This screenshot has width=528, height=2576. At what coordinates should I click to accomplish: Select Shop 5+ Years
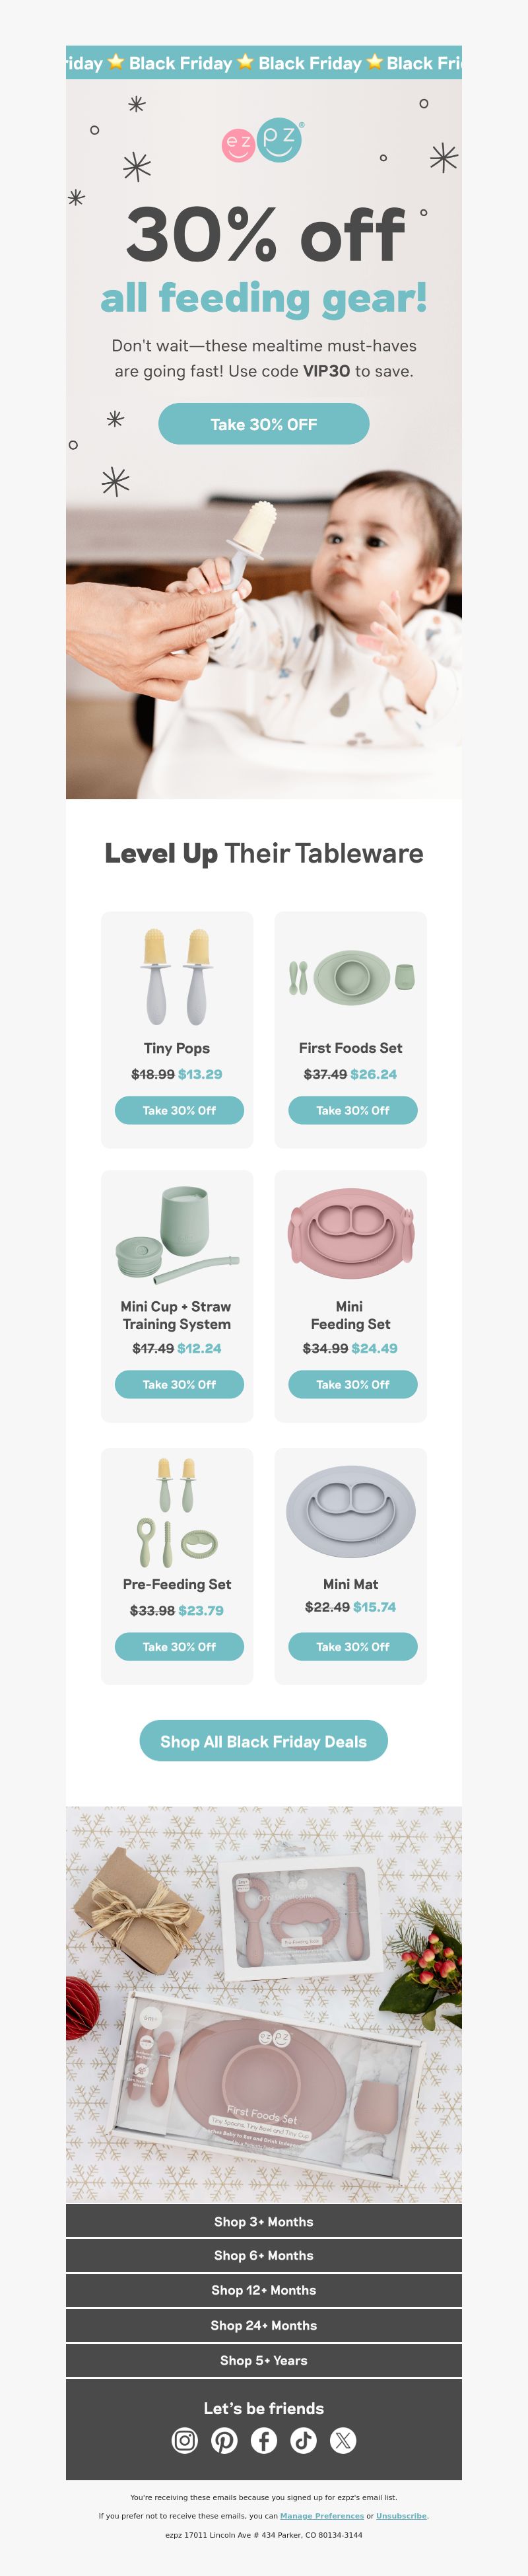pyautogui.click(x=264, y=2360)
